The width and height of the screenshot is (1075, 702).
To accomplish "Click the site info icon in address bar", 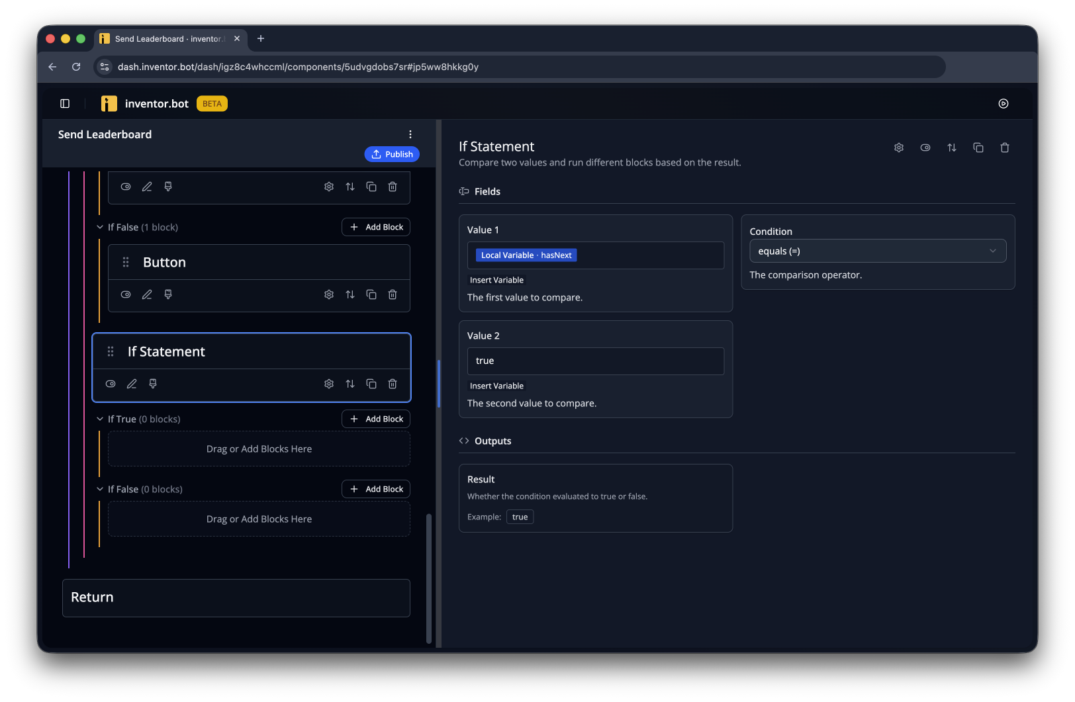I will point(105,67).
